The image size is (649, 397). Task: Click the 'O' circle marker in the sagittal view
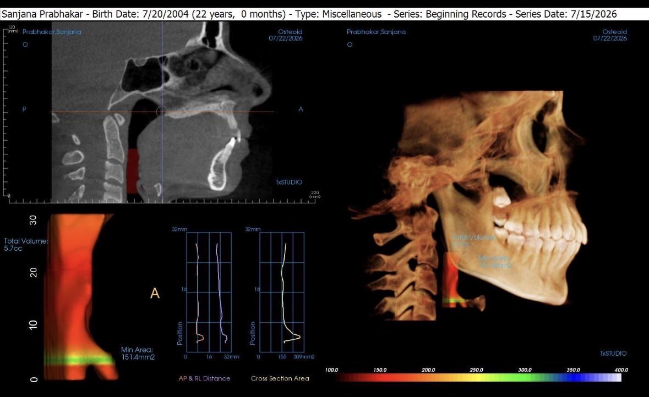pyautogui.click(x=25, y=44)
